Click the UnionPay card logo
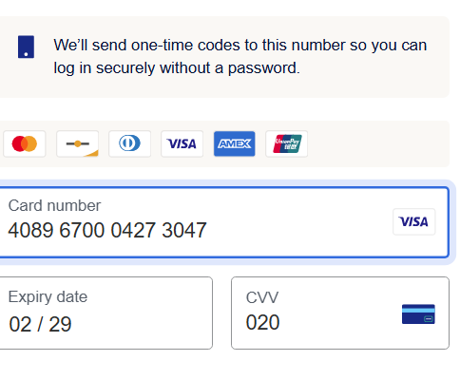 point(287,143)
